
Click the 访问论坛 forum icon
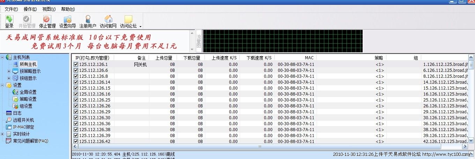click(128, 19)
